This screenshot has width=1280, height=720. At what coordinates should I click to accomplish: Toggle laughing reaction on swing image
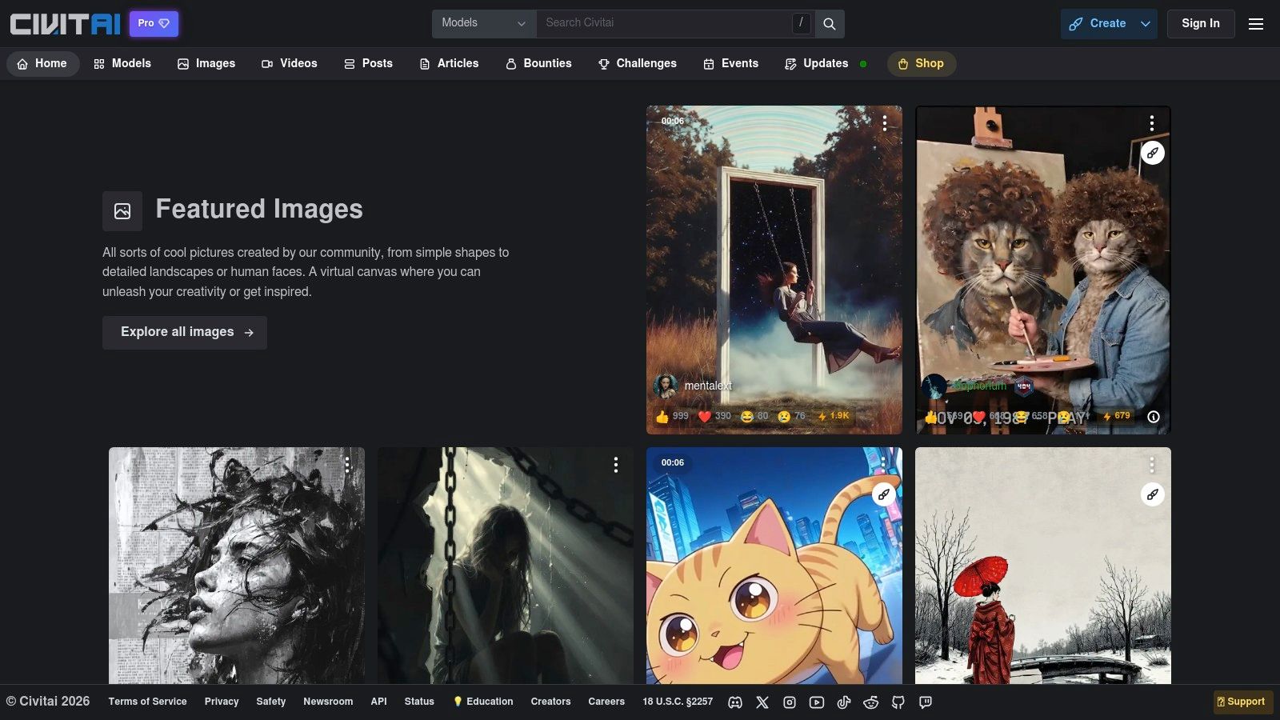click(754, 416)
